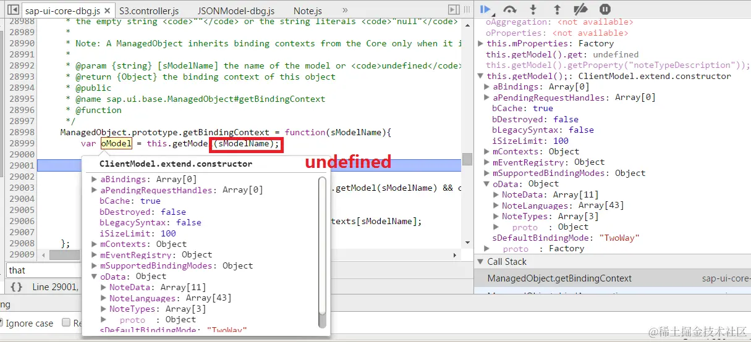Image resolution: width=751 pixels, height=342 pixels.
Task: Show more open file tabs chevron
Action: (345, 10)
